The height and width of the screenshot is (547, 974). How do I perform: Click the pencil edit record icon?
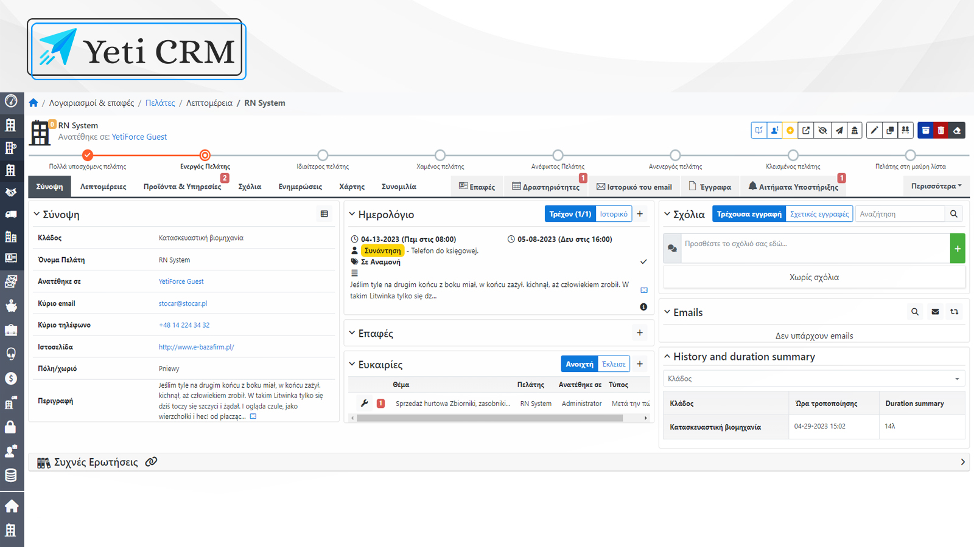coord(874,130)
